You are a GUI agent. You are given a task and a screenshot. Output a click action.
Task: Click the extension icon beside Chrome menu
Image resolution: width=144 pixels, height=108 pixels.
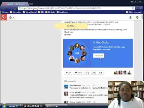point(137,8)
